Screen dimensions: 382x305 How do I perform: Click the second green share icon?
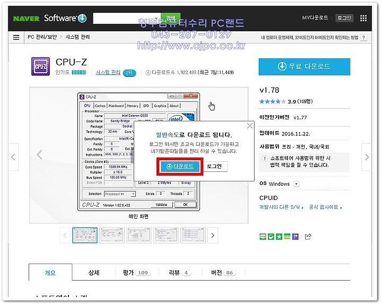[271, 237]
